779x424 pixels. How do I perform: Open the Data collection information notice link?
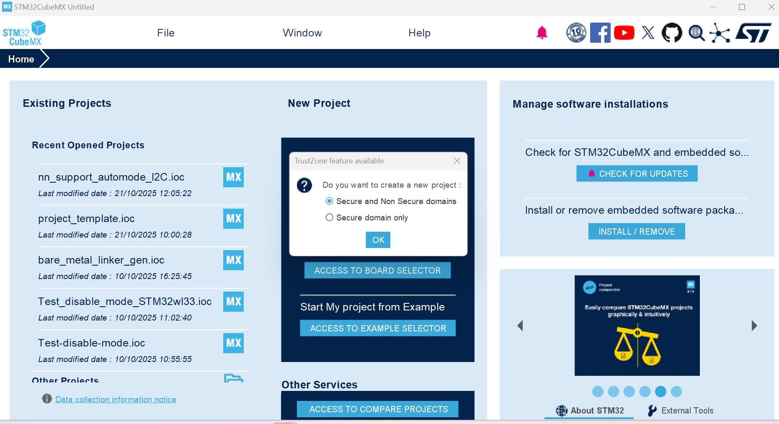(x=116, y=399)
